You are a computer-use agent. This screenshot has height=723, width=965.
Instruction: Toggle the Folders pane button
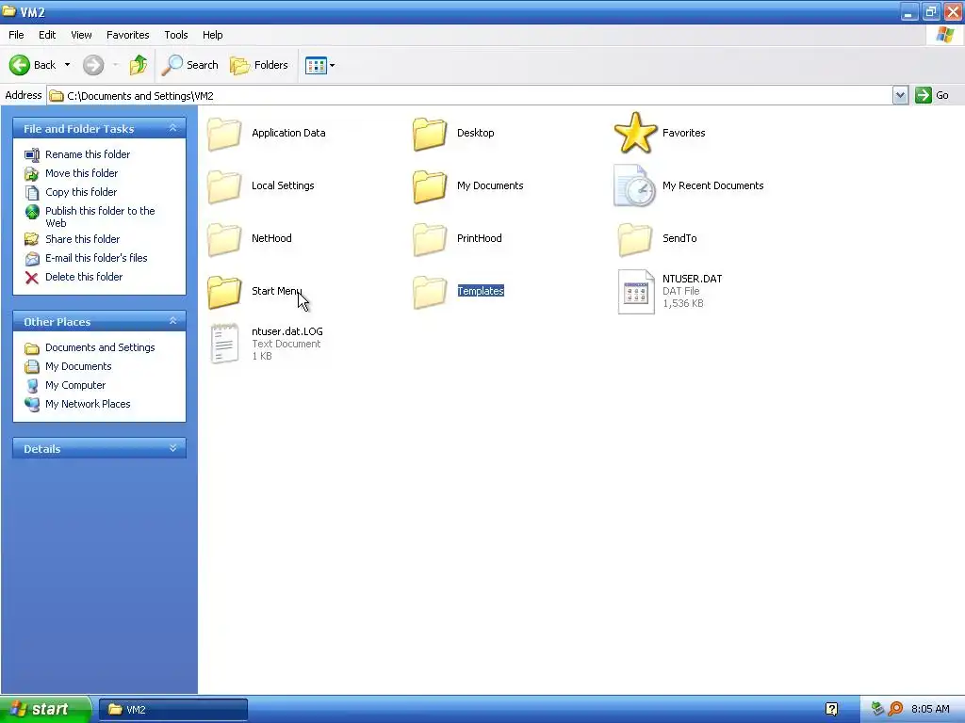click(259, 65)
